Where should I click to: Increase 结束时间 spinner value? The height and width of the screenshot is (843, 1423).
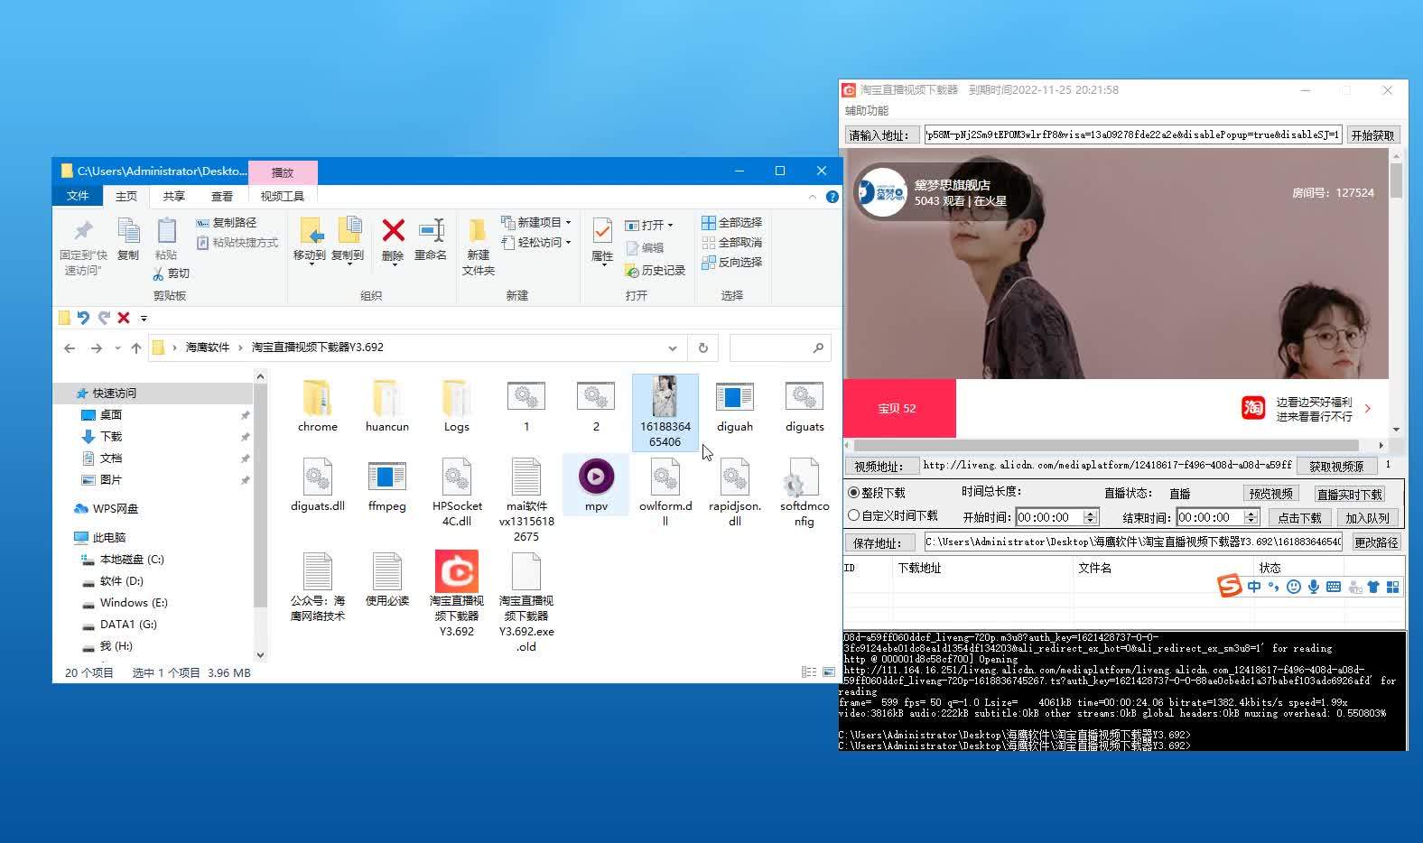1251,514
